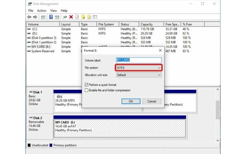Open the File system NTFS dropdown

139,68
